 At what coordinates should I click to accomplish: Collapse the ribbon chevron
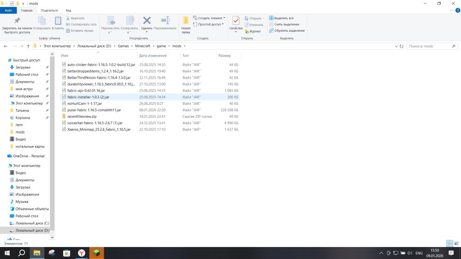point(452,10)
